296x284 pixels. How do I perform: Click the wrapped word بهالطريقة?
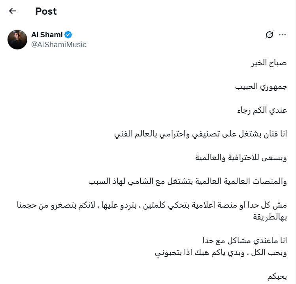coord(270,217)
